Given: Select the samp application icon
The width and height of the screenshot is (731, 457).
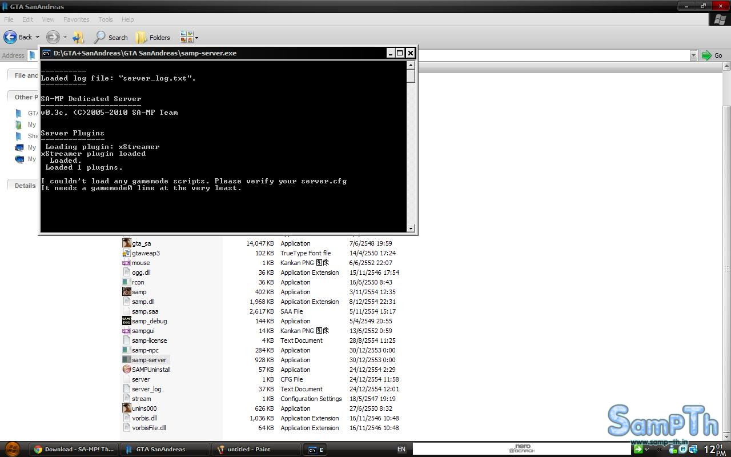Looking at the screenshot, I should coord(126,292).
